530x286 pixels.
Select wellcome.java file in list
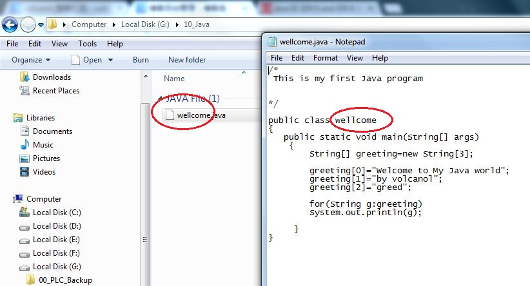tap(201, 115)
